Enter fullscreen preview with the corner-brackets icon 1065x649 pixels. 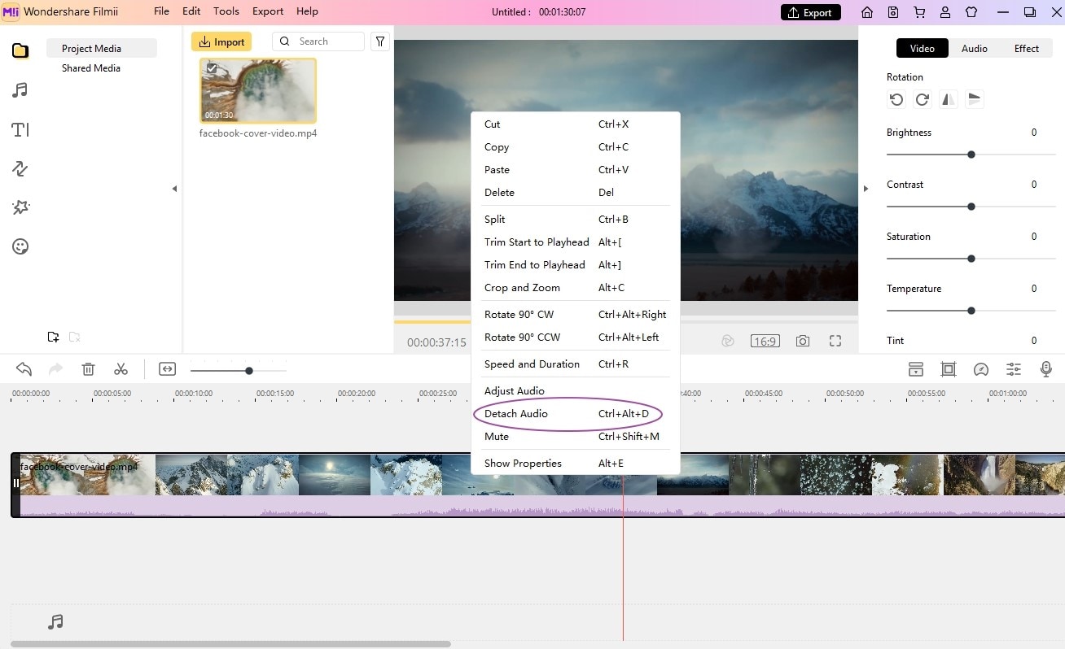pyautogui.click(x=835, y=342)
